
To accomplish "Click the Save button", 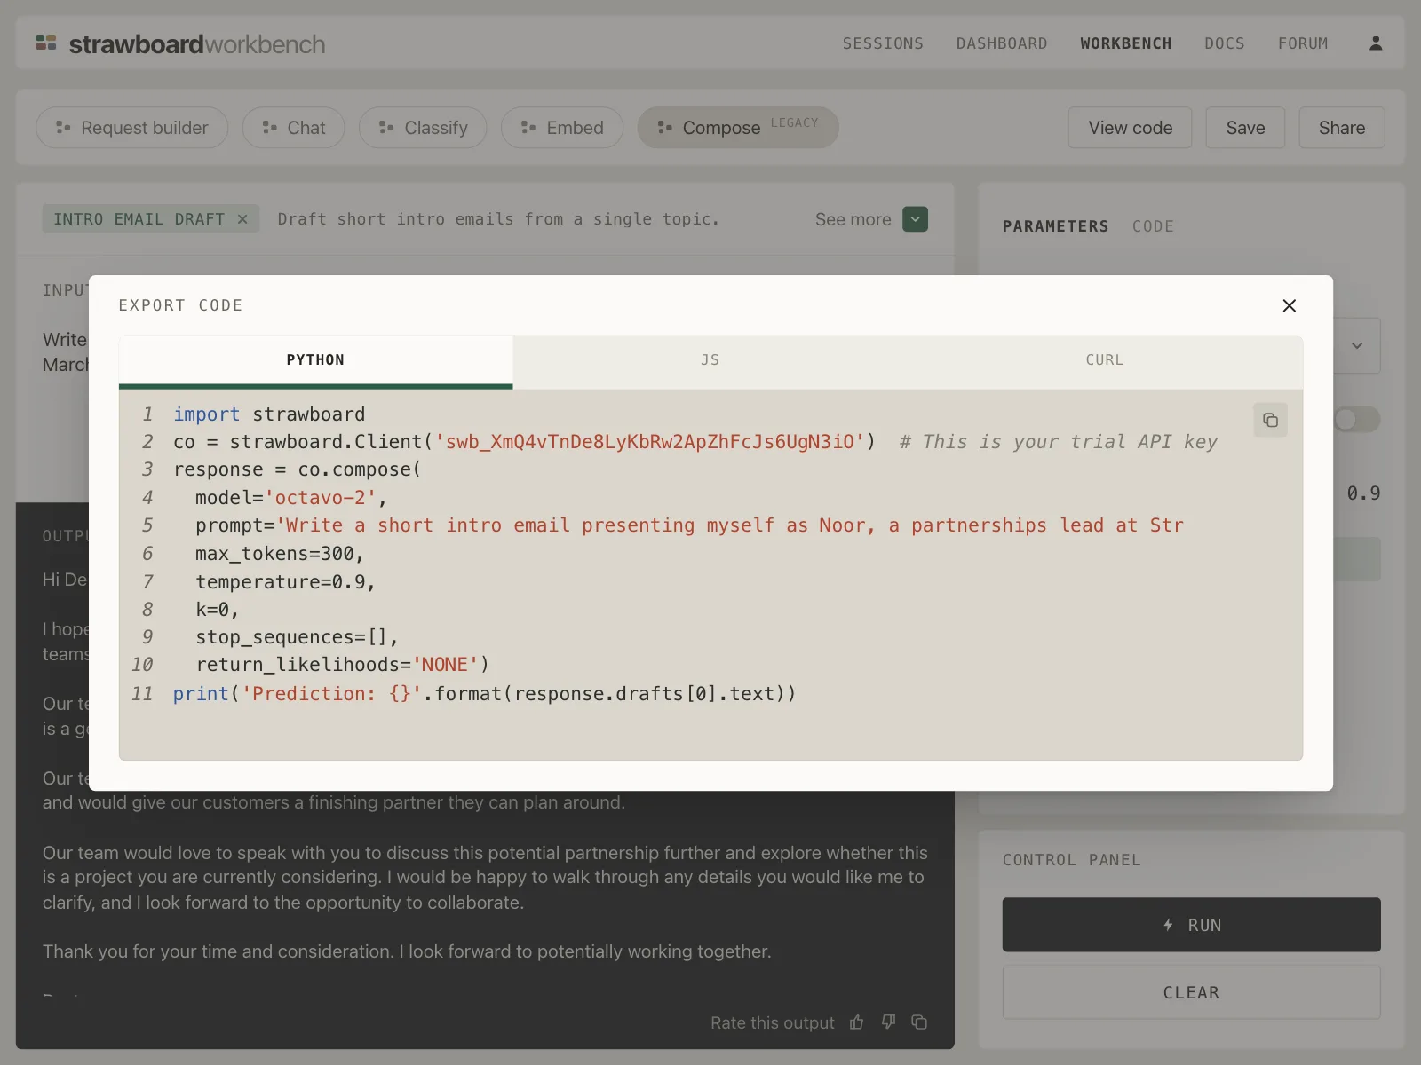I will click(1245, 128).
